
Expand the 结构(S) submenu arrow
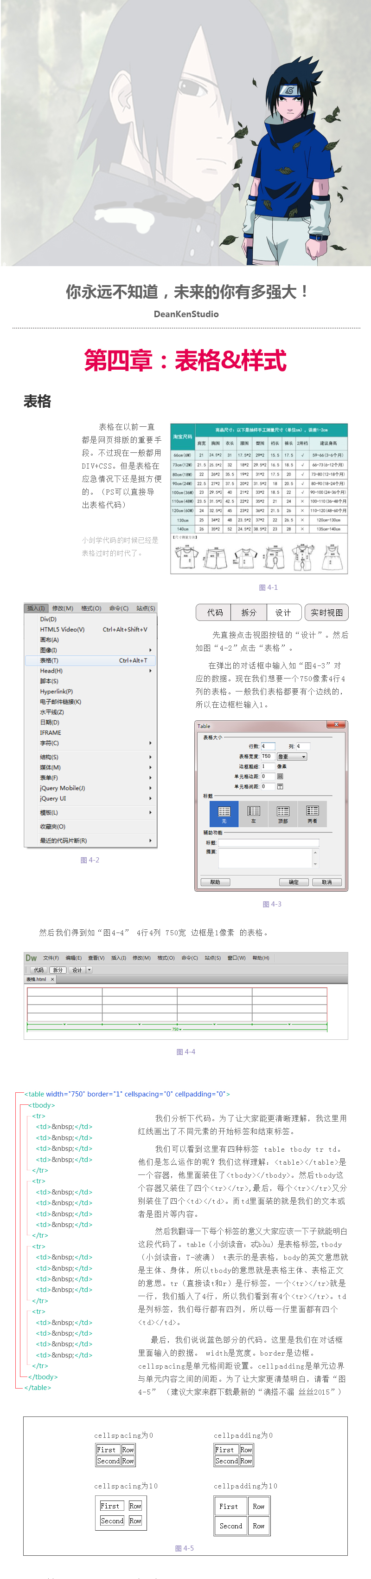pyautogui.click(x=150, y=757)
